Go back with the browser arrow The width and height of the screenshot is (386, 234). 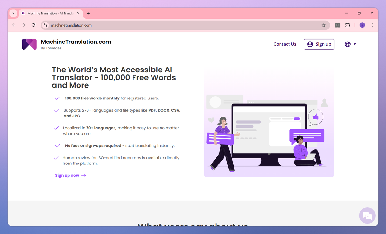coord(14,25)
